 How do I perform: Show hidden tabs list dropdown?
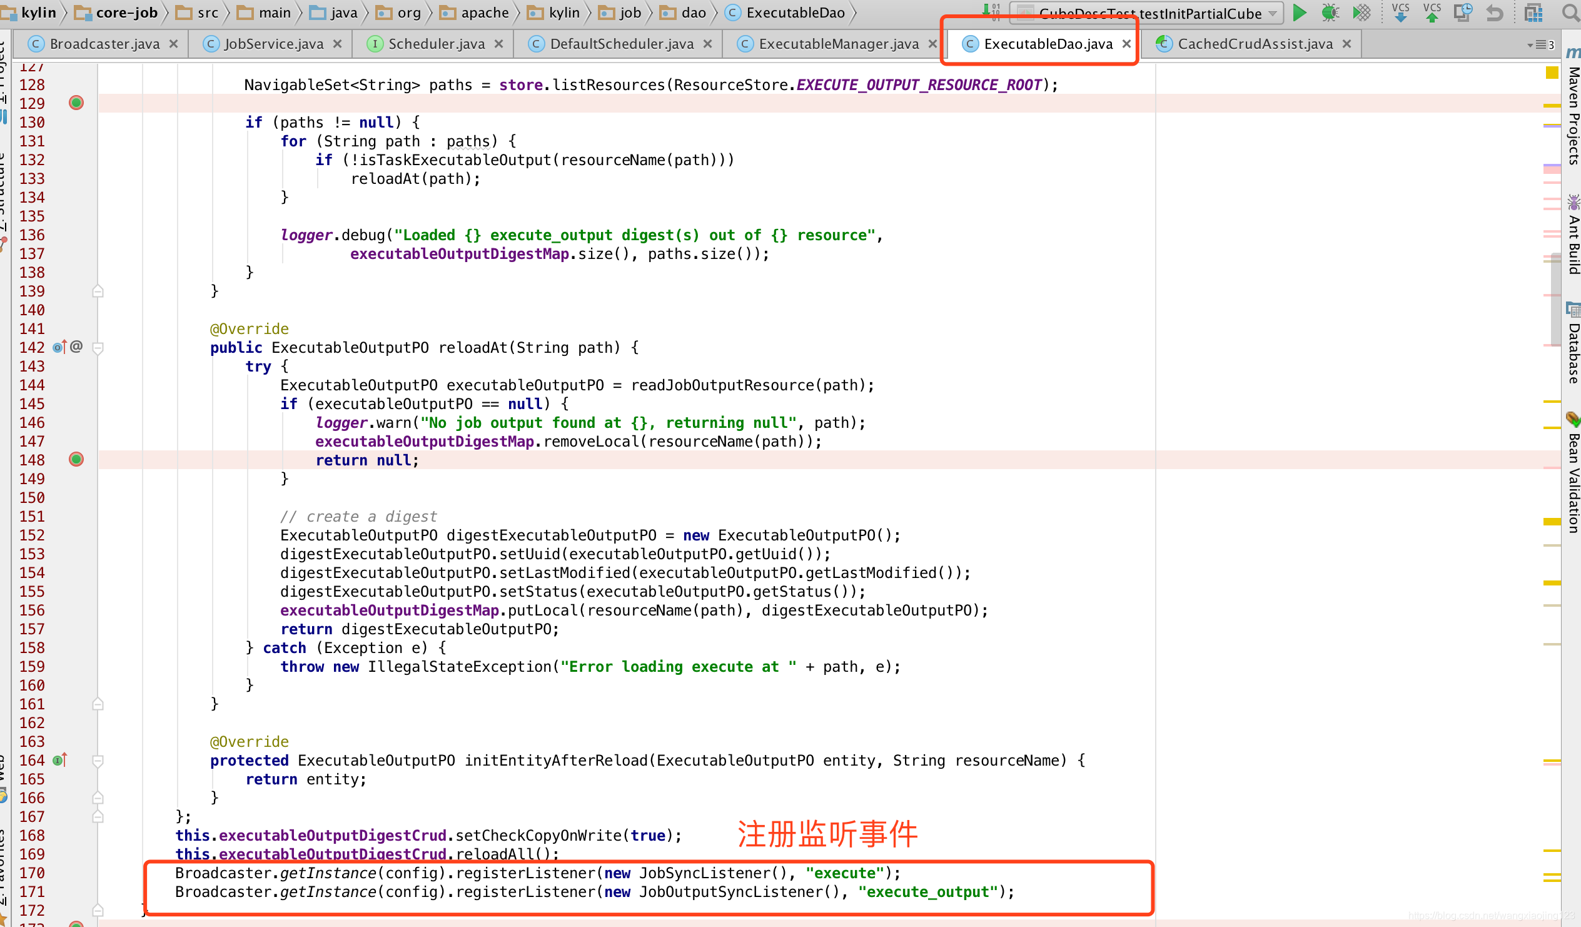point(1541,44)
